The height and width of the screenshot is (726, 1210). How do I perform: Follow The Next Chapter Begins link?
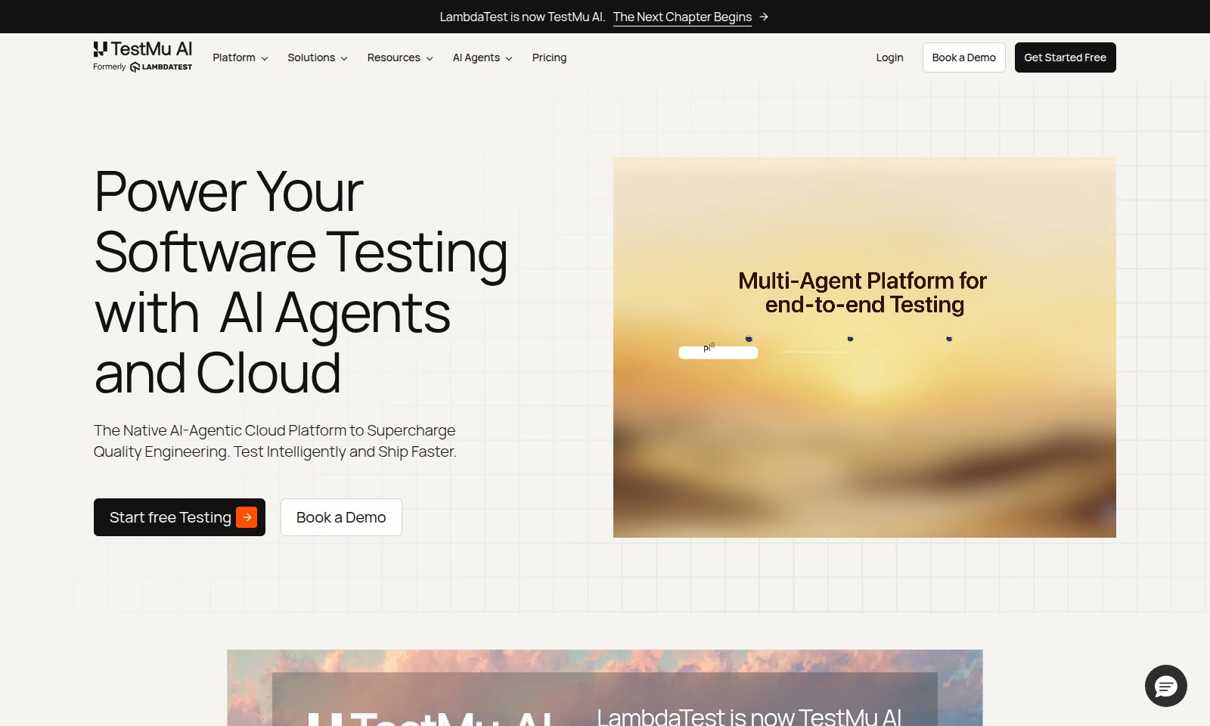point(682,17)
